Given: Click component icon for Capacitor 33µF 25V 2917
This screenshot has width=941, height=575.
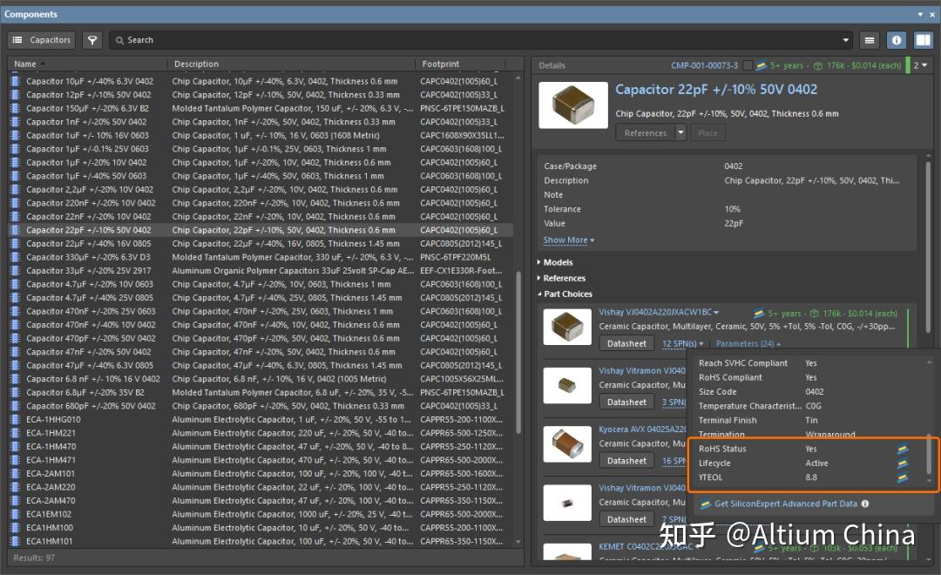Looking at the screenshot, I should (x=16, y=271).
